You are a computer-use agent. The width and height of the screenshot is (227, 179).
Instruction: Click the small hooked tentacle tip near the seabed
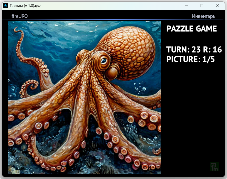pos(157,151)
